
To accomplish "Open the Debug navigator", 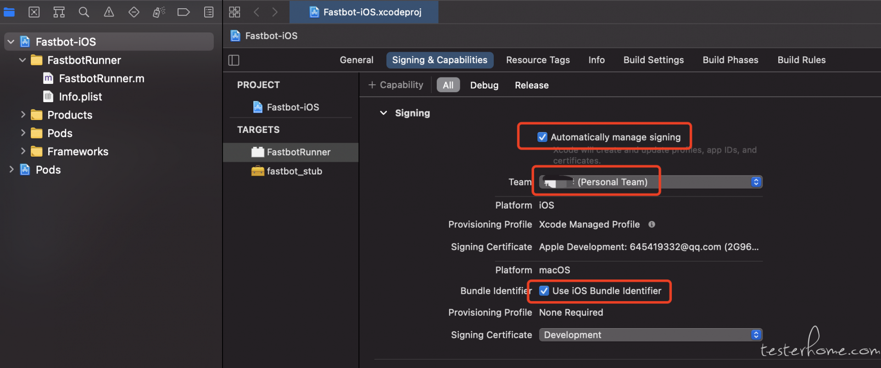I will 159,12.
